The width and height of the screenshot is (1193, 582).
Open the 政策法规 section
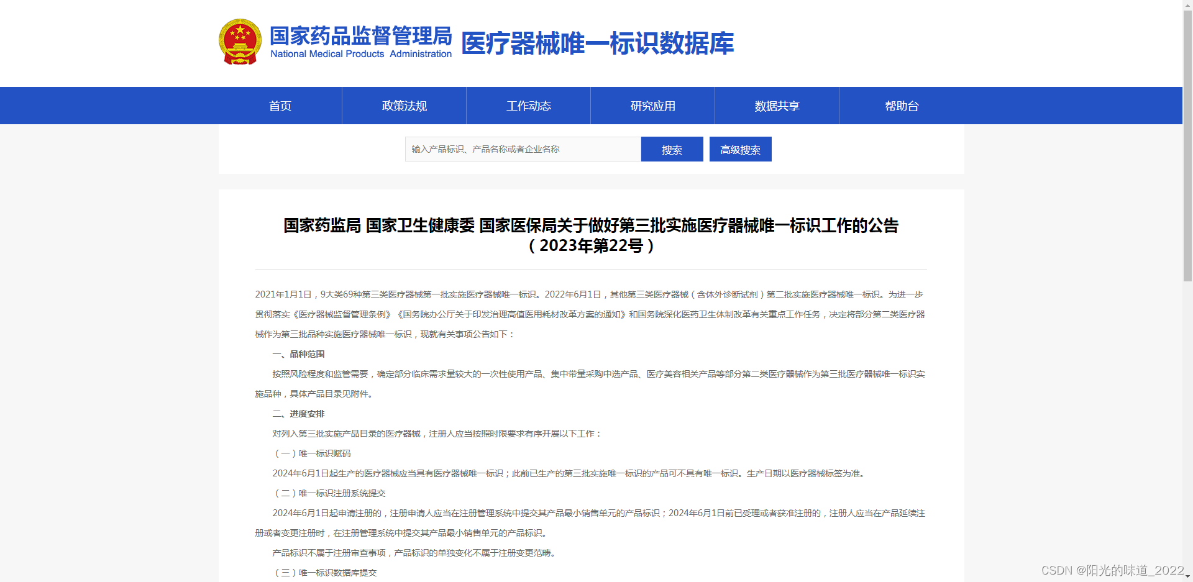click(x=403, y=106)
